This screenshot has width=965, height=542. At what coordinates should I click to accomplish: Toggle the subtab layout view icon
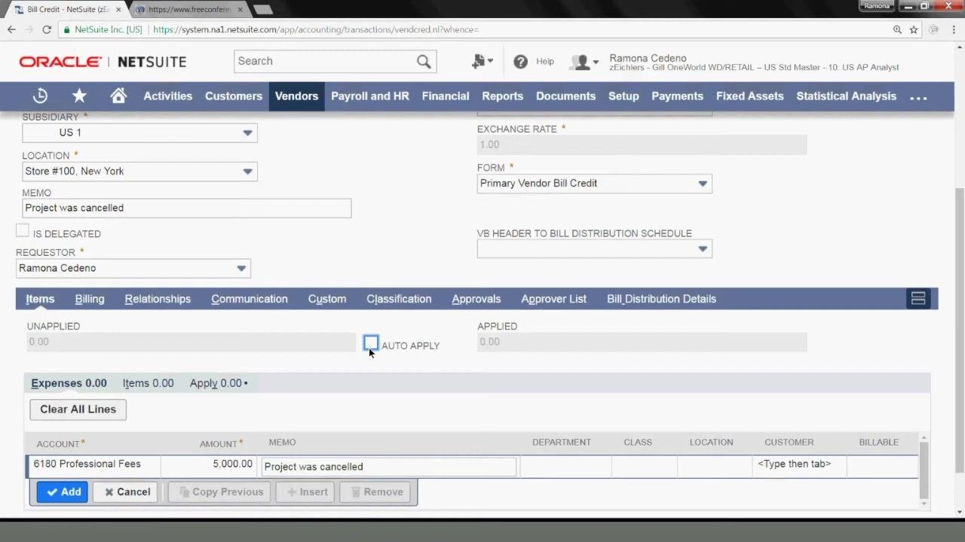pyautogui.click(x=918, y=299)
